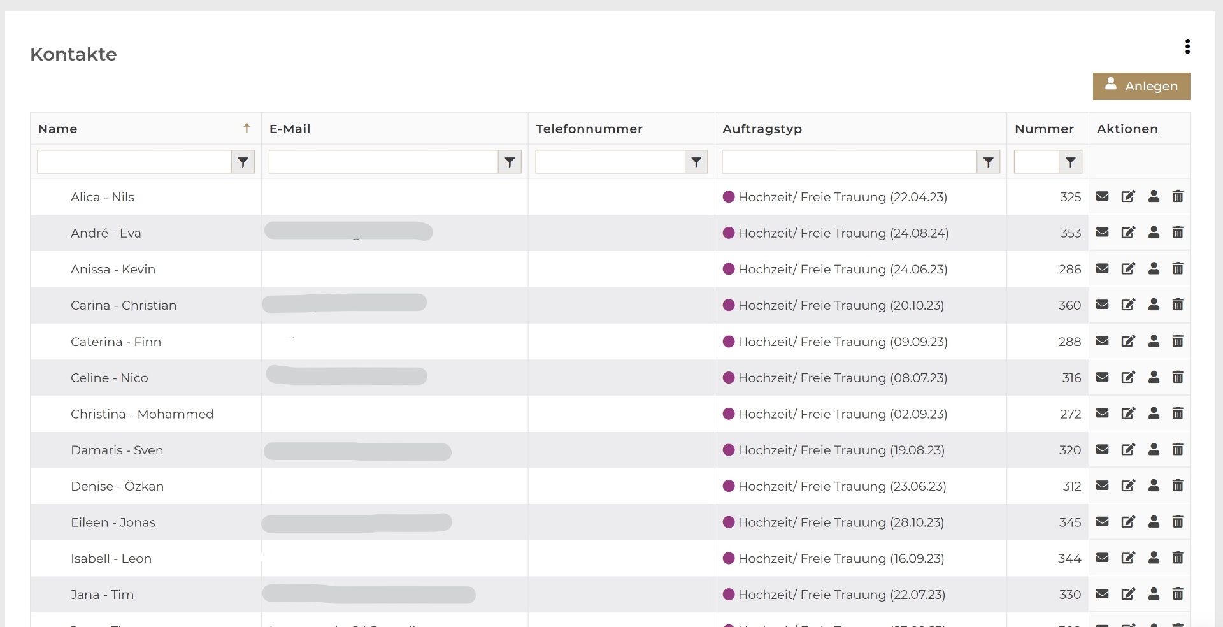Sort by Nummer column header
The image size is (1223, 627).
coord(1044,129)
